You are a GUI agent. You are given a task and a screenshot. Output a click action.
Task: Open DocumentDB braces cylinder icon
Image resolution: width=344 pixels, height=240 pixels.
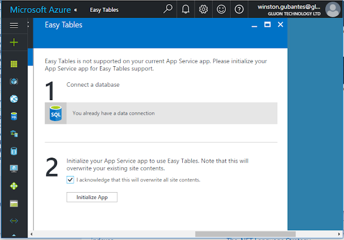click(x=14, y=151)
